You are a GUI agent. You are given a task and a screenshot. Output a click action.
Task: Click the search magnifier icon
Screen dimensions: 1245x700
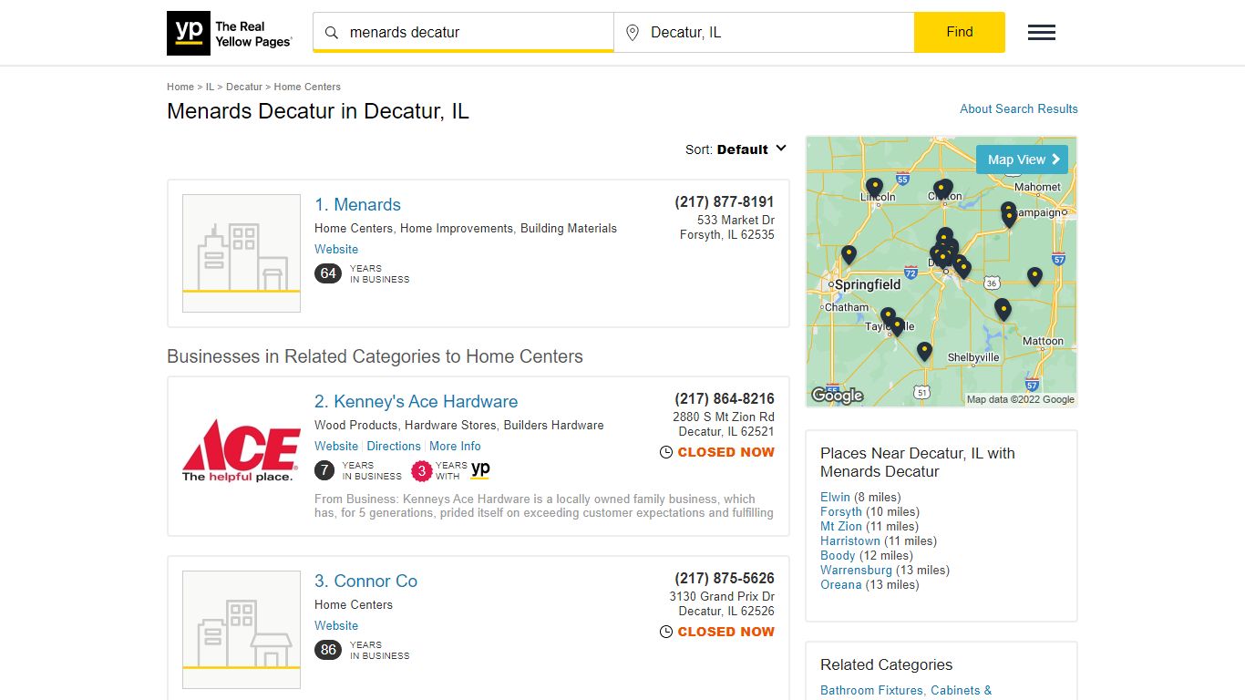pos(332,33)
